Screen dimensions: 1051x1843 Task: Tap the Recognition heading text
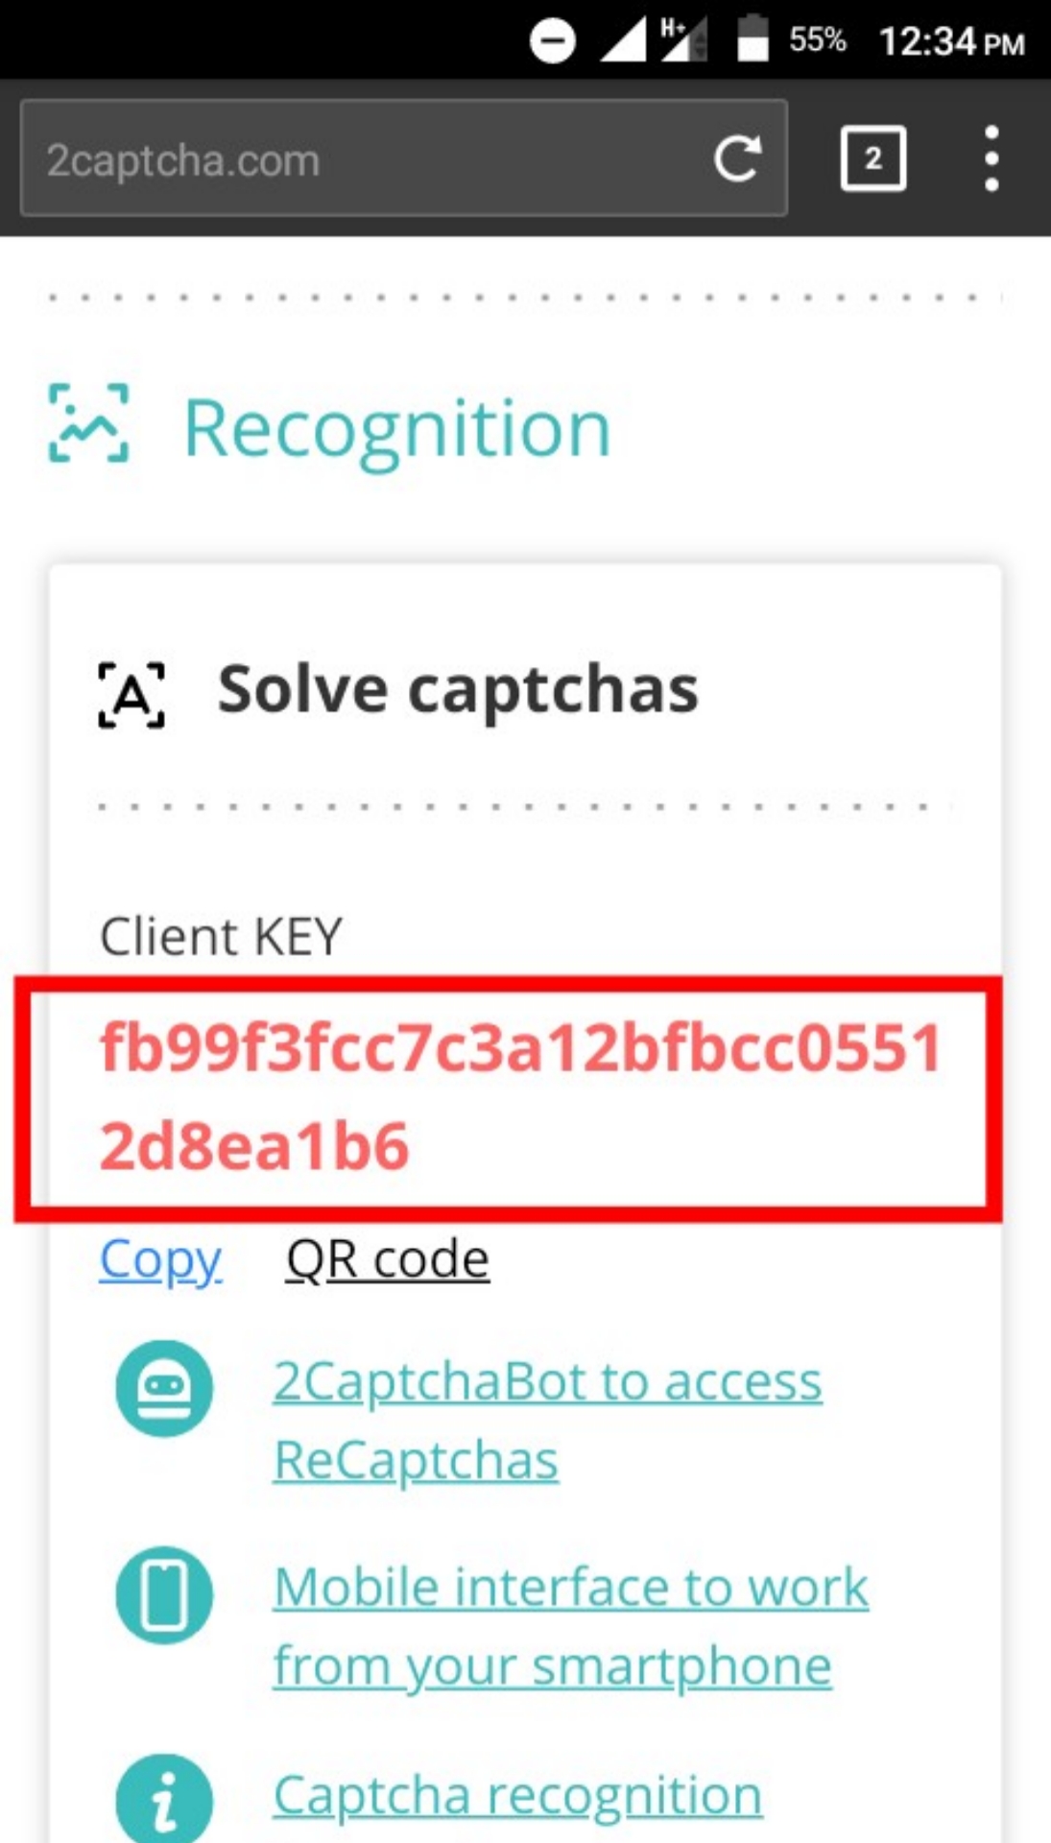pyautogui.click(x=396, y=428)
